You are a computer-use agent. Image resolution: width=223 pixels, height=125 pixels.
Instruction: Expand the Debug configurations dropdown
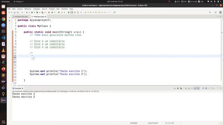[29, 12]
